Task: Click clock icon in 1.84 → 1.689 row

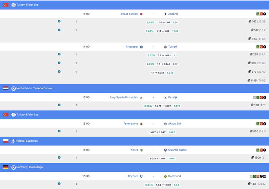Action: 59,184
